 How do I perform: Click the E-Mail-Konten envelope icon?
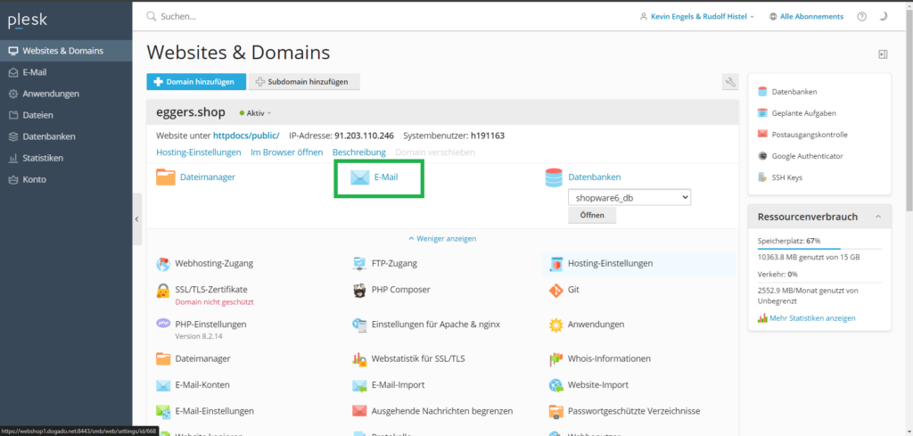point(163,385)
